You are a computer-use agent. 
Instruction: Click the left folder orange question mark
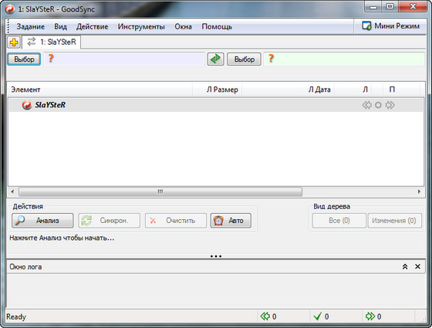point(51,59)
